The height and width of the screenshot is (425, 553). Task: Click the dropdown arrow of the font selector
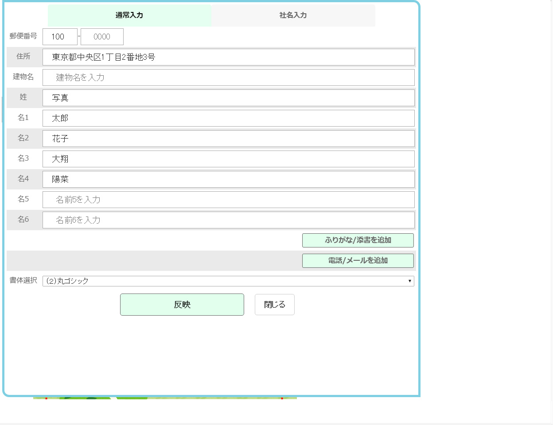click(x=409, y=281)
